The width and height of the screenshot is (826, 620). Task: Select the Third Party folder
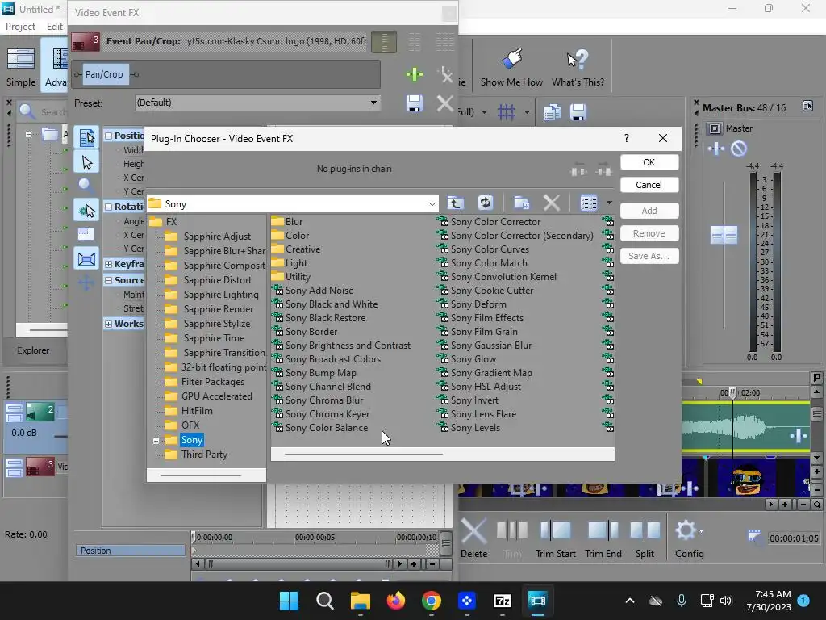click(204, 455)
